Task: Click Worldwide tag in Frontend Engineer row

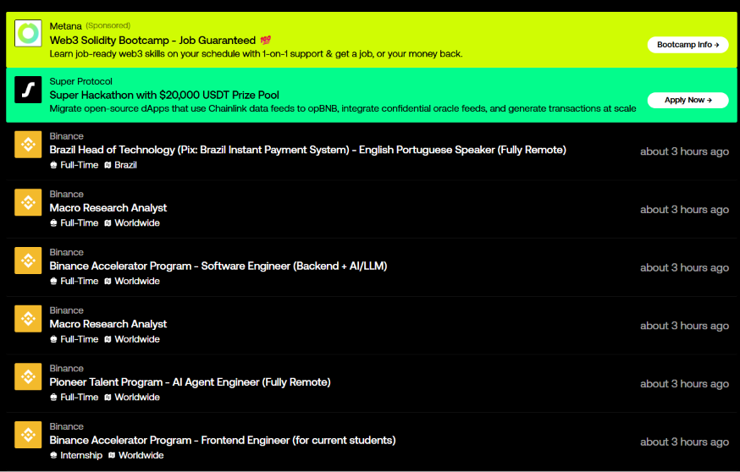Action: [x=141, y=455]
